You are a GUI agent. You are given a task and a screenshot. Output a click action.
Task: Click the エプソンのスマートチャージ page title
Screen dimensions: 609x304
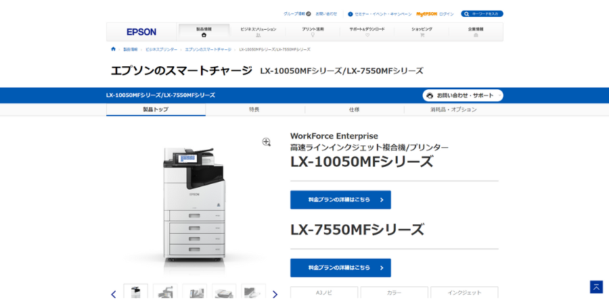pyautogui.click(x=181, y=70)
